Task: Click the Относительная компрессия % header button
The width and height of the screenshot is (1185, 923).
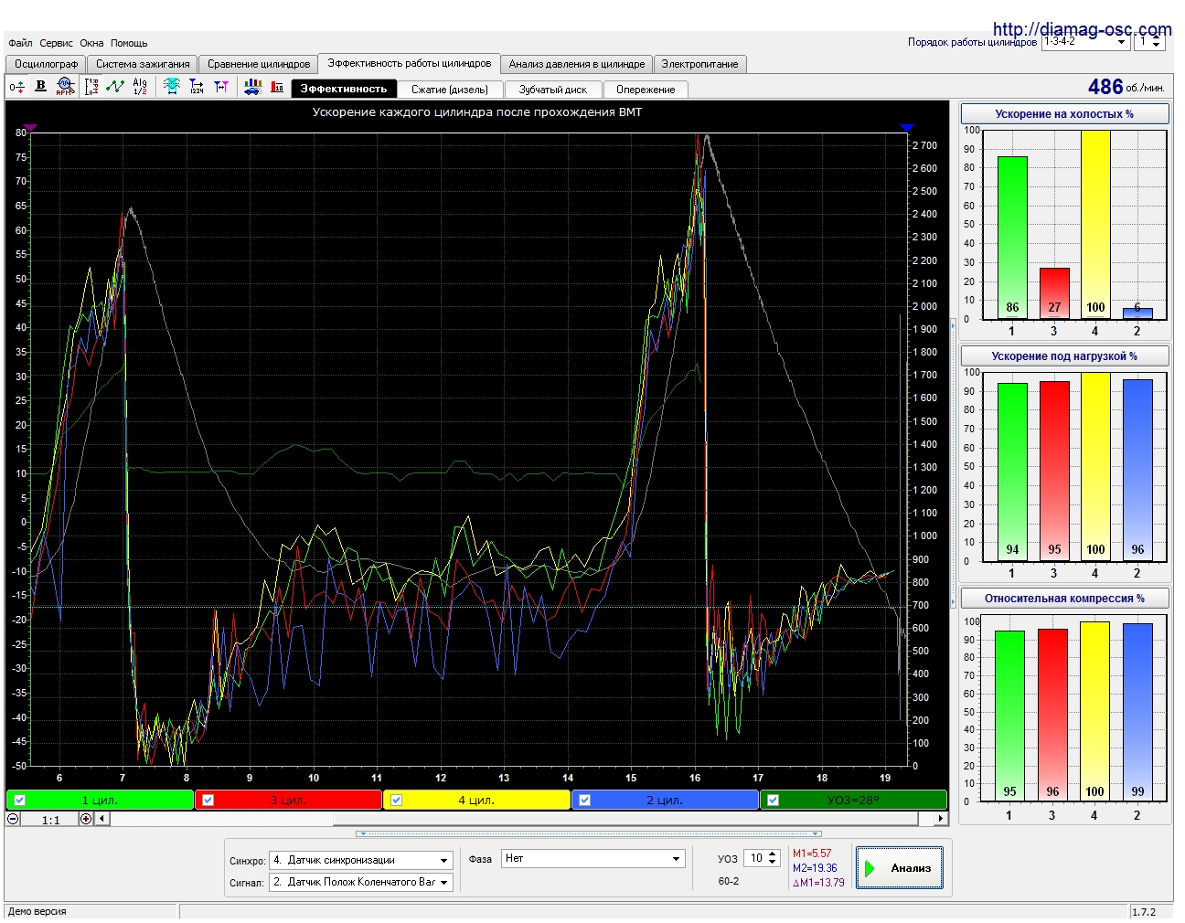Action: pyautogui.click(x=1064, y=599)
